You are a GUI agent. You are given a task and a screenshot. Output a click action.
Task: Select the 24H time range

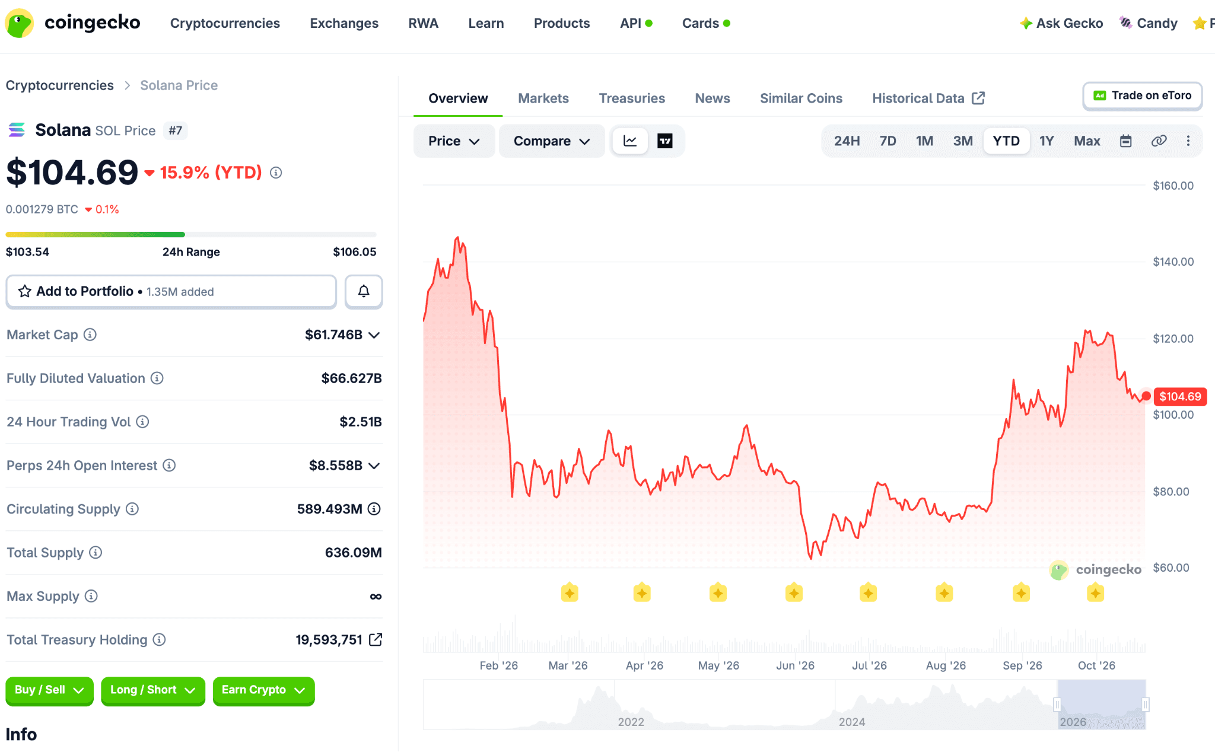tap(847, 141)
